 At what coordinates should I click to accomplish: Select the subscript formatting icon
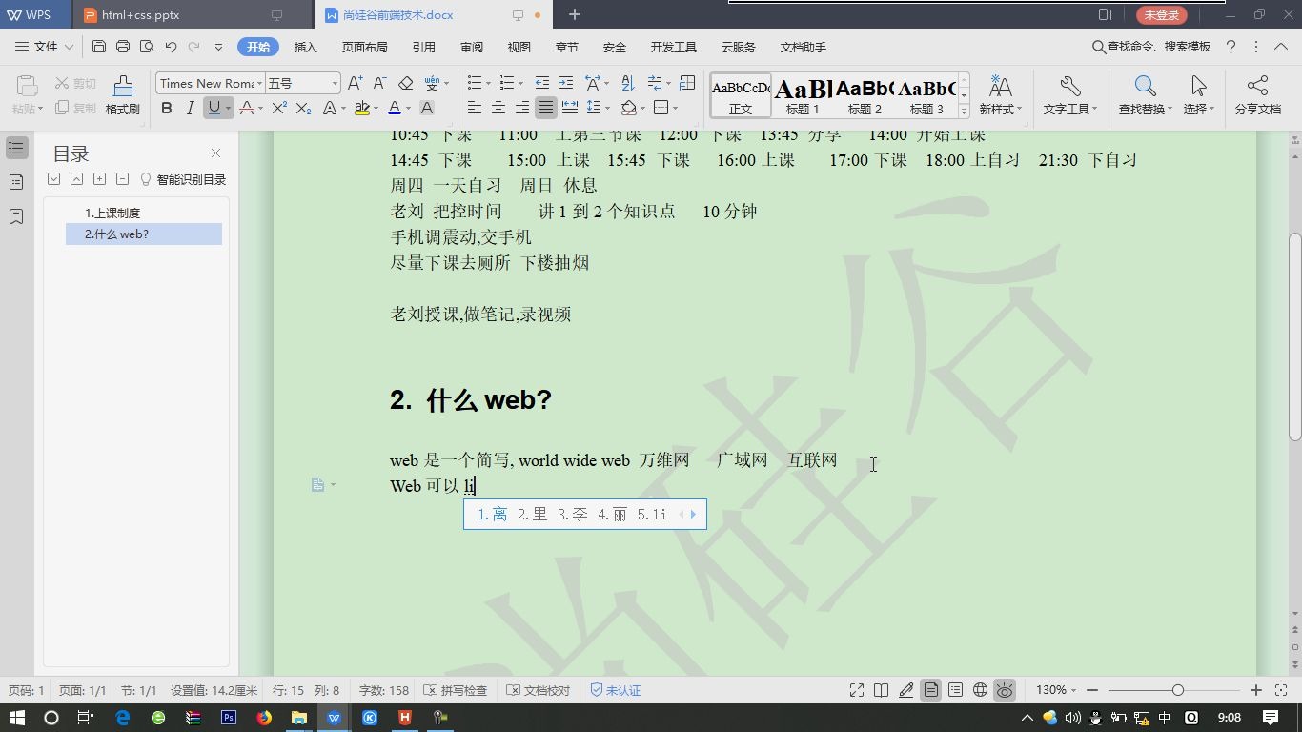coord(304,108)
